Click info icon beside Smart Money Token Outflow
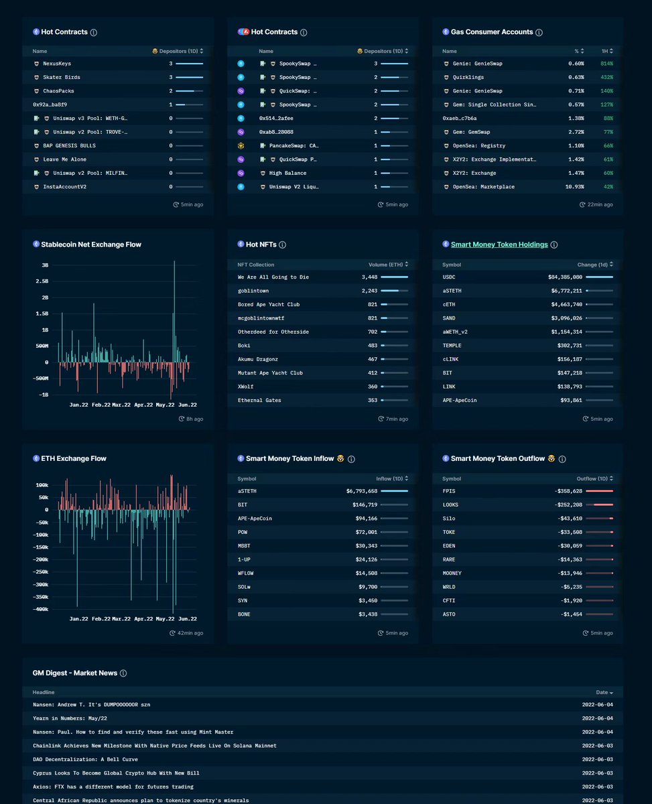Screen dimensions: 652x804 tap(562, 459)
